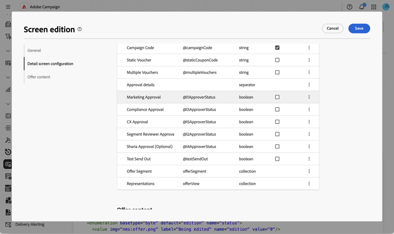Check the Sharia Approval (Optional) checkbox
Screen dimensions: 394x234
277,146
